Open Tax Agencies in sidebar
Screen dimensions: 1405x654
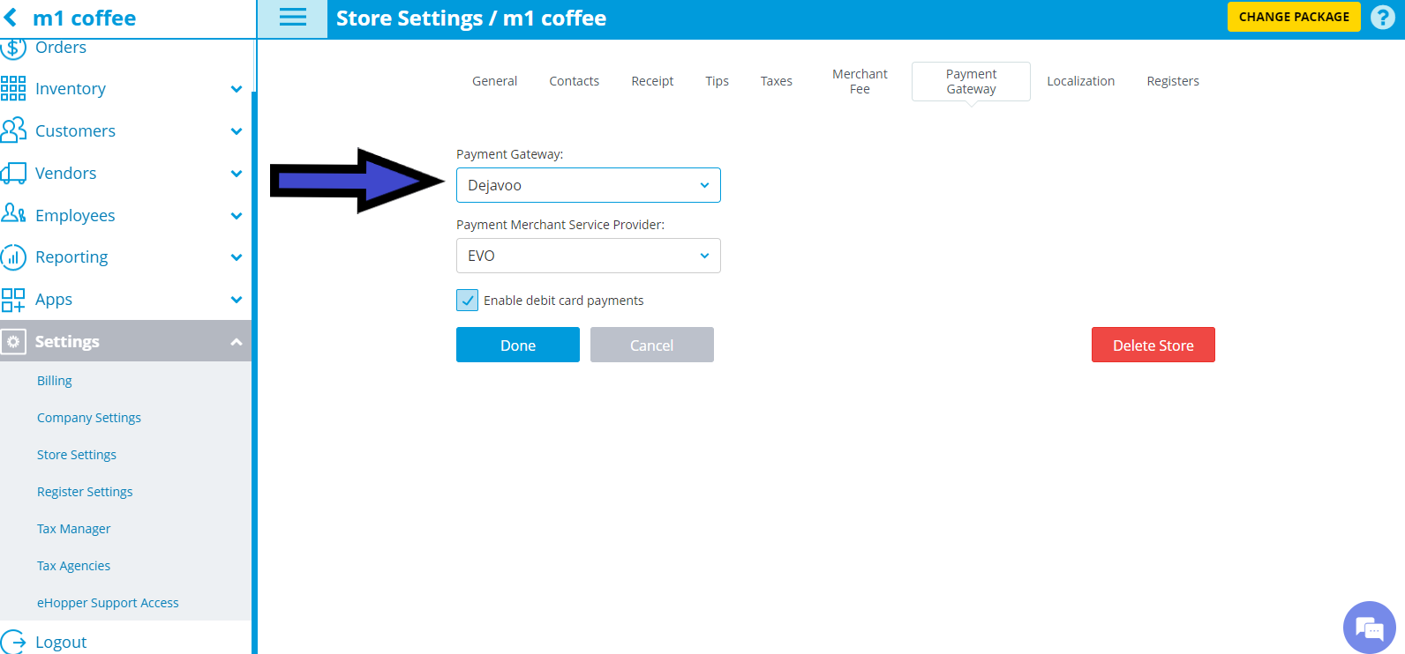74,566
